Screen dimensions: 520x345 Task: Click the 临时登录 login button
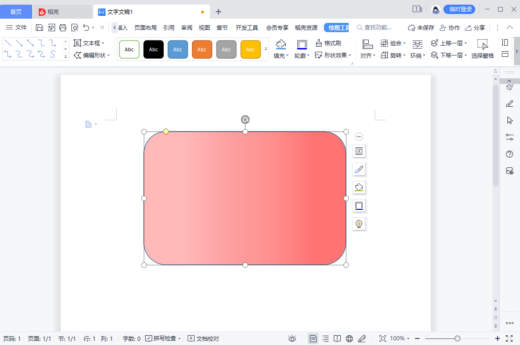pos(459,9)
